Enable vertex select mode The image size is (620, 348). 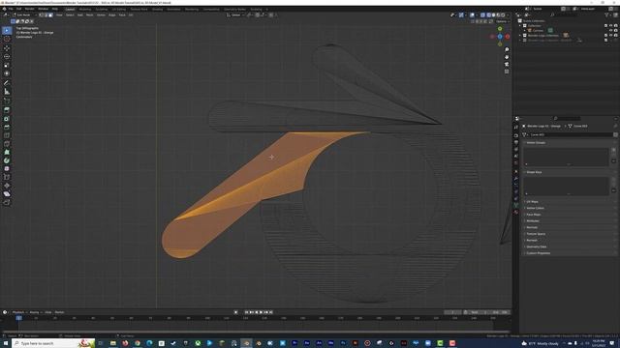pos(41,15)
